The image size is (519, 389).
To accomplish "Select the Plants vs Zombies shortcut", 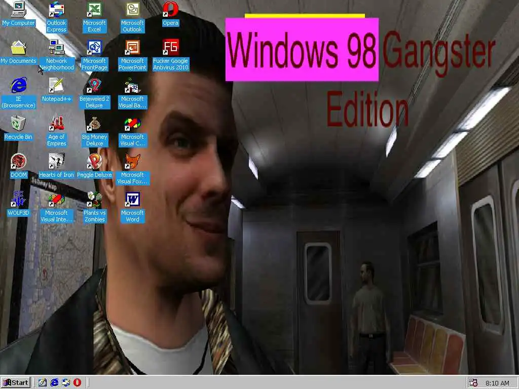I will (x=94, y=207).
